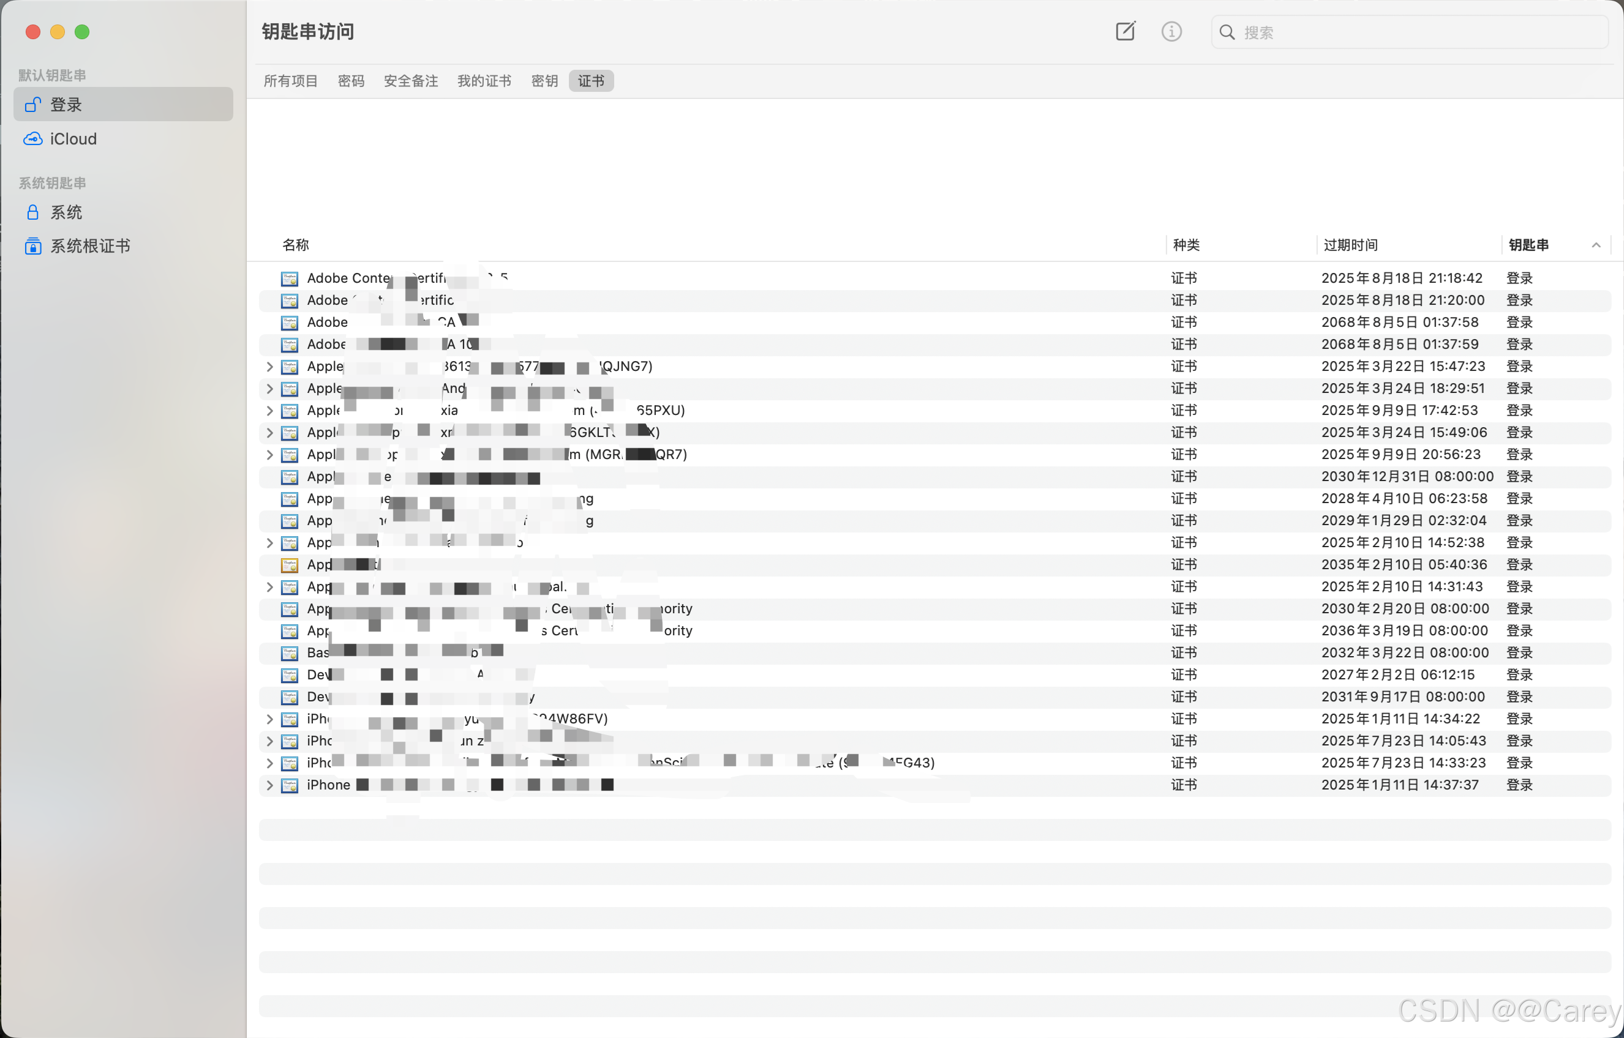Expand the certificate expiring 2025年3月22日 15:47:23
Image resolution: width=1624 pixels, height=1038 pixels.
pos(270,367)
